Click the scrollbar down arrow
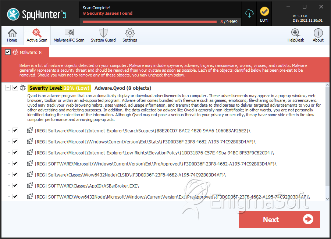The width and height of the screenshot is (331, 239). 327,199
